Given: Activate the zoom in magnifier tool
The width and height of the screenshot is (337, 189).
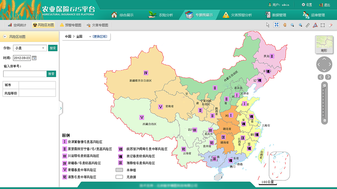Looking at the screenshot, I should (x=292, y=25).
